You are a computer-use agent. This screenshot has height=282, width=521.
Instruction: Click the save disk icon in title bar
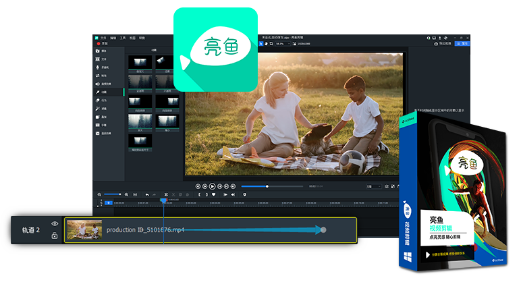(434, 38)
